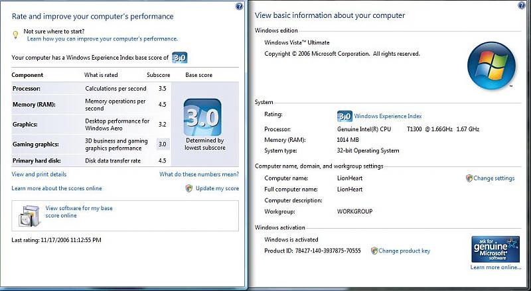
Task: Open 'Learn more about the scores online'
Action: 57,188
